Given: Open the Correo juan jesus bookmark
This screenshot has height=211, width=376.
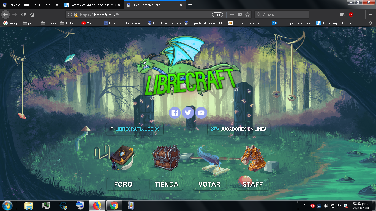Looking at the screenshot, I should pos(292,23).
